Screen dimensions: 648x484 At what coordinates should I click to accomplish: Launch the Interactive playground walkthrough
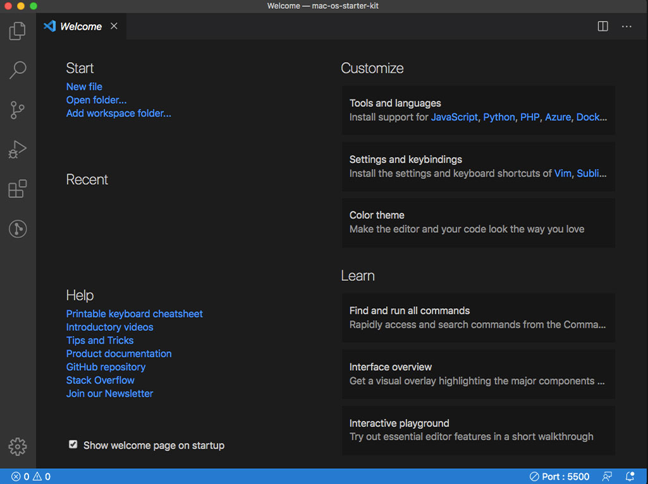tap(478, 430)
